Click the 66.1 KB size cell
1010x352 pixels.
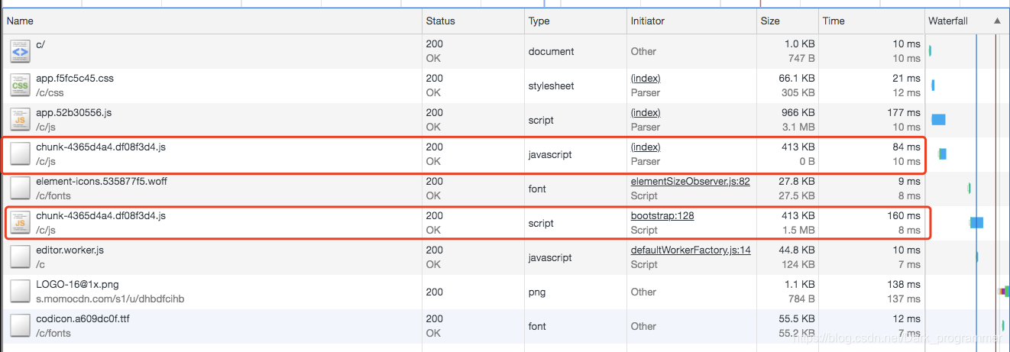[797, 78]
